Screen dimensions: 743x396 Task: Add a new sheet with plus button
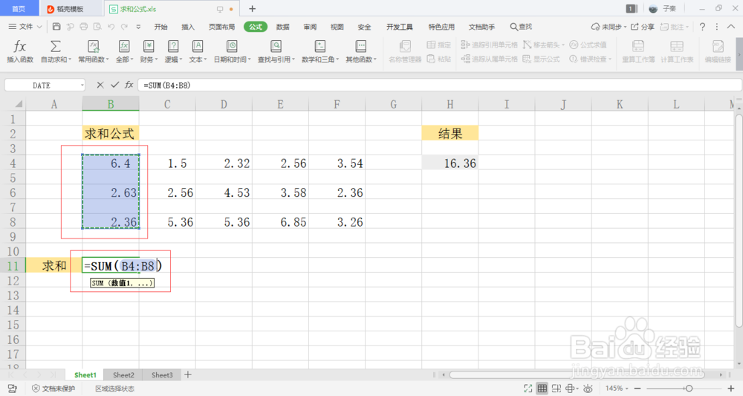[x=188, y=374]
